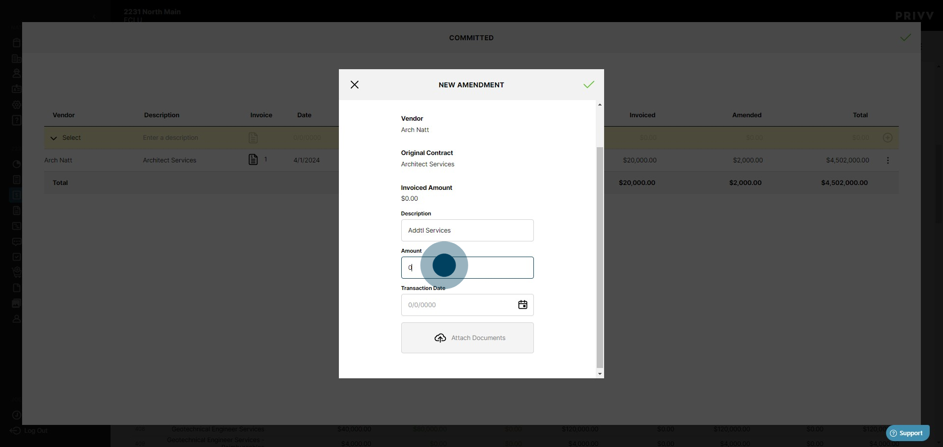The width and height of the screenshot is (943, 447).
Task: Expand the vendor Select dropdown chevron
Action: tap(54, 138)
